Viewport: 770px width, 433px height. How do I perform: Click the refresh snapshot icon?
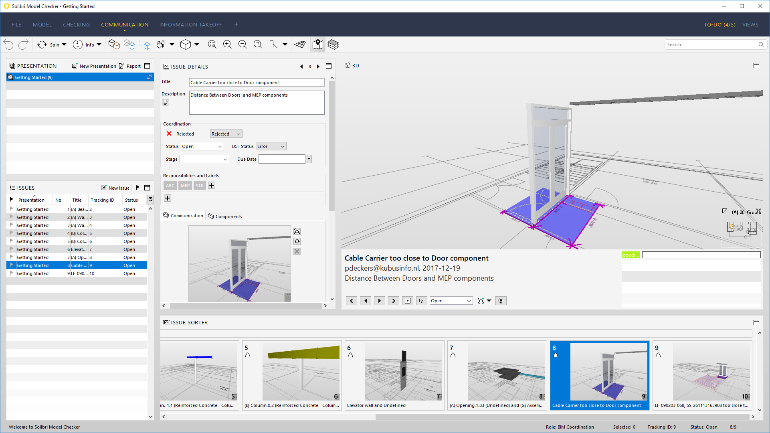(x=297, y=241)
